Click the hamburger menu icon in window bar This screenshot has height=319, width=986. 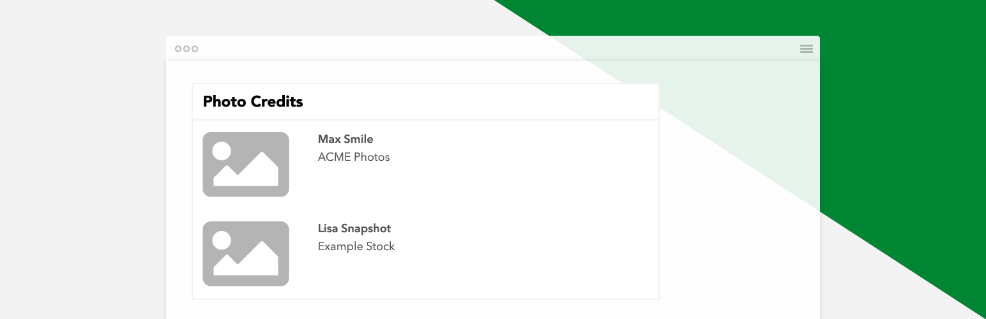(806, 48)
